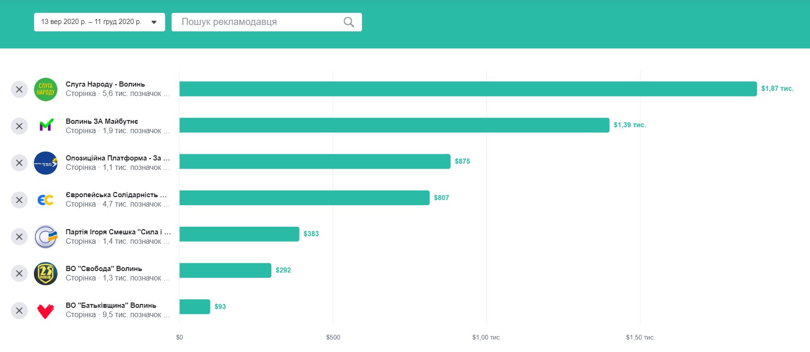Click the Батьківщина red heart logo
The width and height of the screenshot is (810, 352).
[46, 311]
